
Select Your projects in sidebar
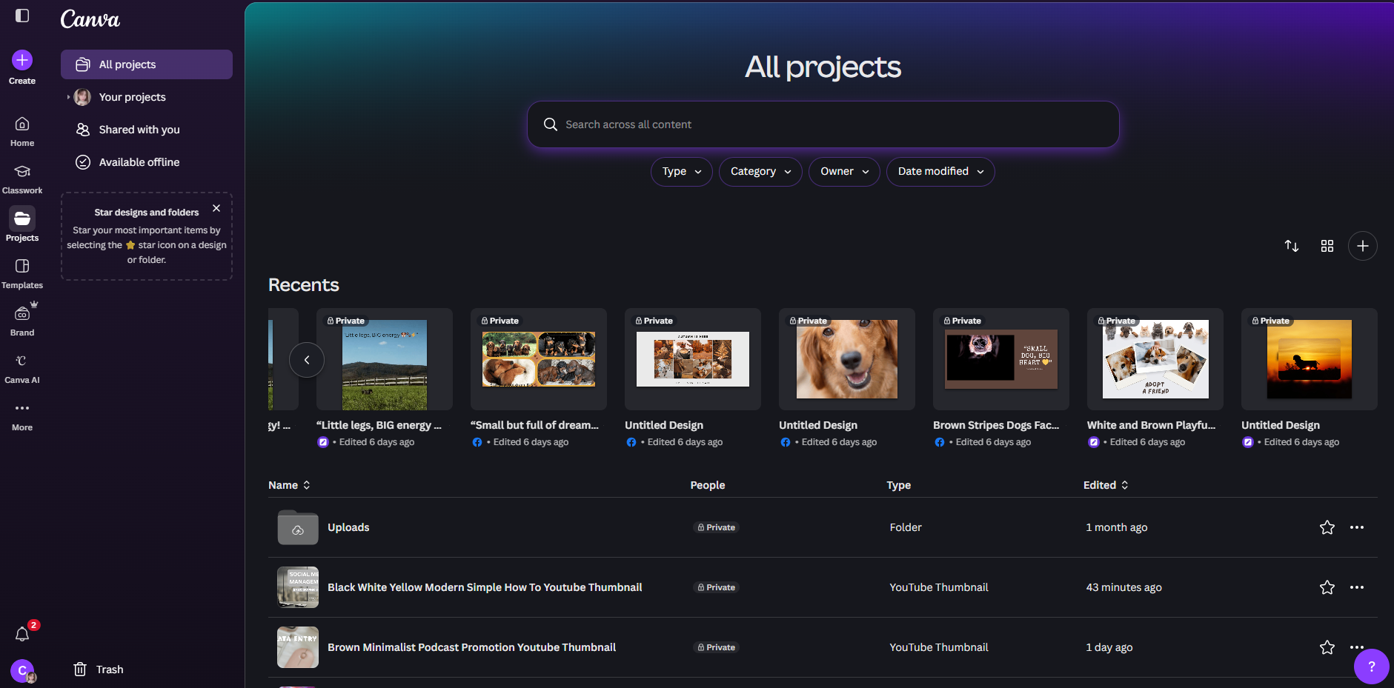pos(147,97)
